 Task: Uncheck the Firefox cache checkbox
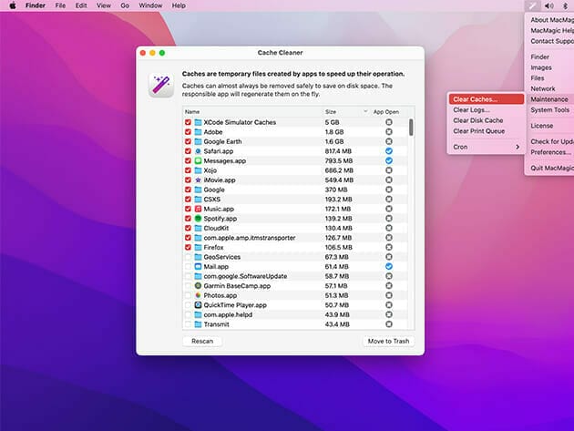click(x=188, y=247)
